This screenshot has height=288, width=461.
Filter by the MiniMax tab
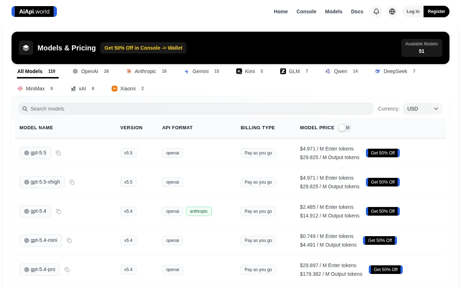pyautogui.click(x=35, y=89)
